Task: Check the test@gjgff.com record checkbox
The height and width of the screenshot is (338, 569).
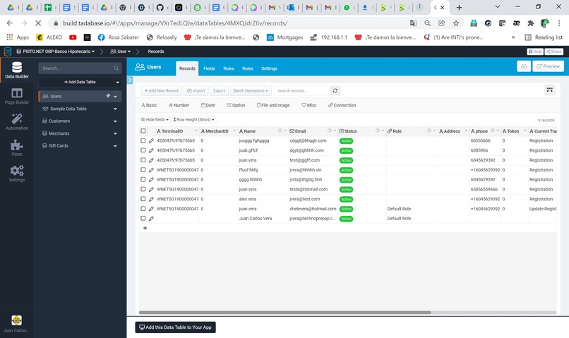Action: pos(143,160)
